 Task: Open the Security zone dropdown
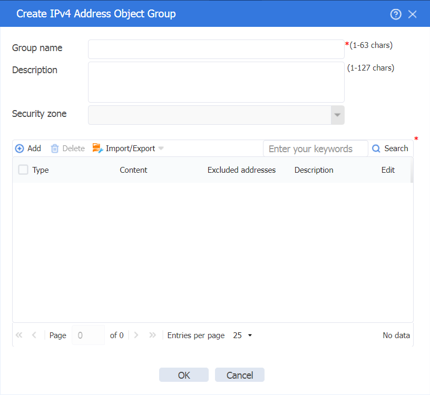click(x=337, y=115)
